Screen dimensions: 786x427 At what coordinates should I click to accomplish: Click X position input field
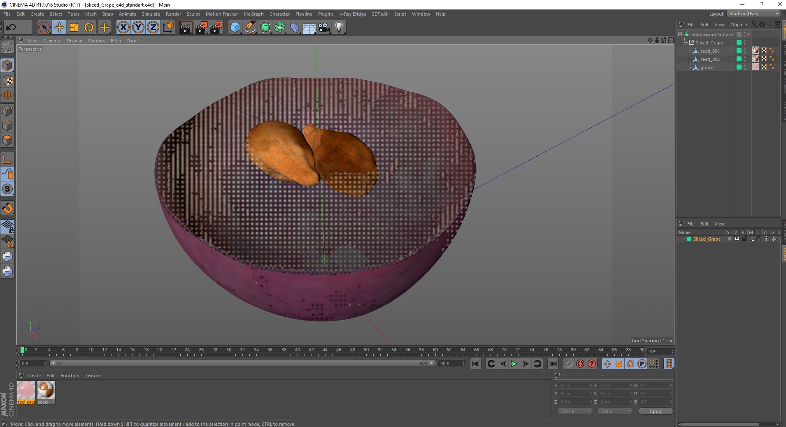click(575, 385)
